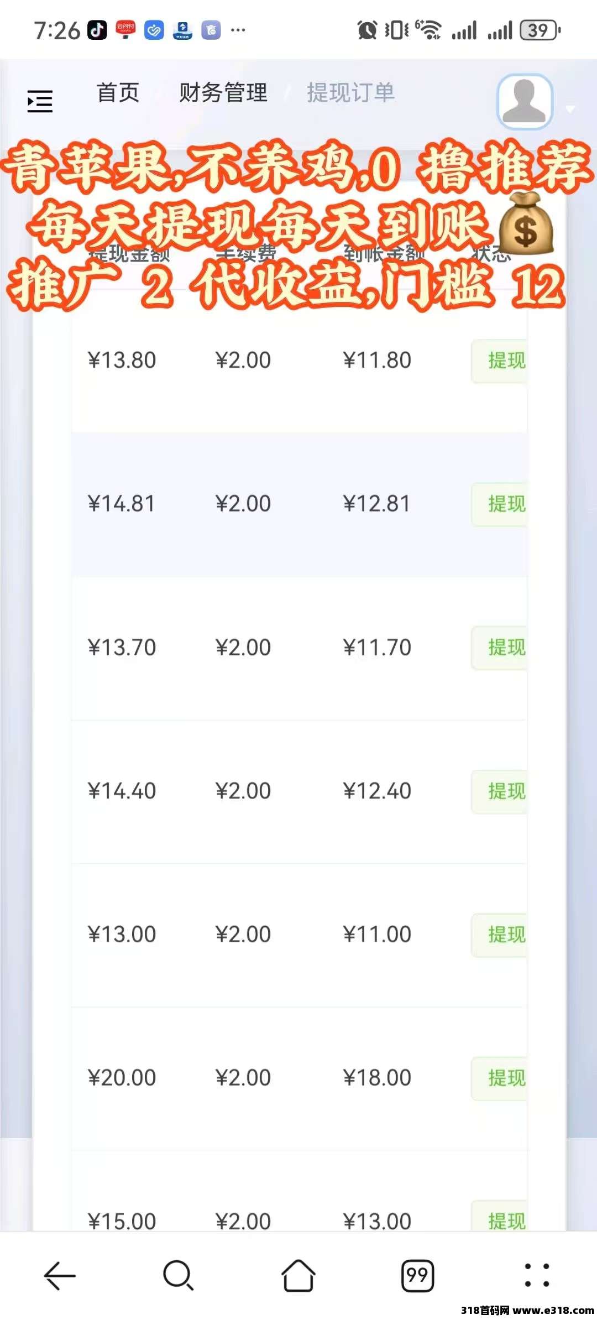Tap the browser search magnifier icon
Screen dimensions: 597x1320
178,1275
